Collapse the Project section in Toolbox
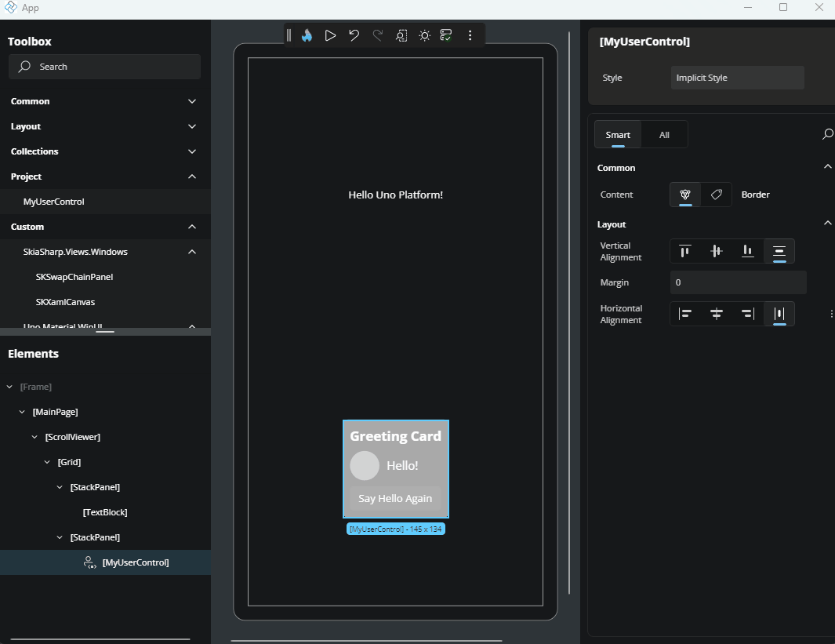This screenshot has width=835, height=644. pyautogui.click(x=191, y=176)
